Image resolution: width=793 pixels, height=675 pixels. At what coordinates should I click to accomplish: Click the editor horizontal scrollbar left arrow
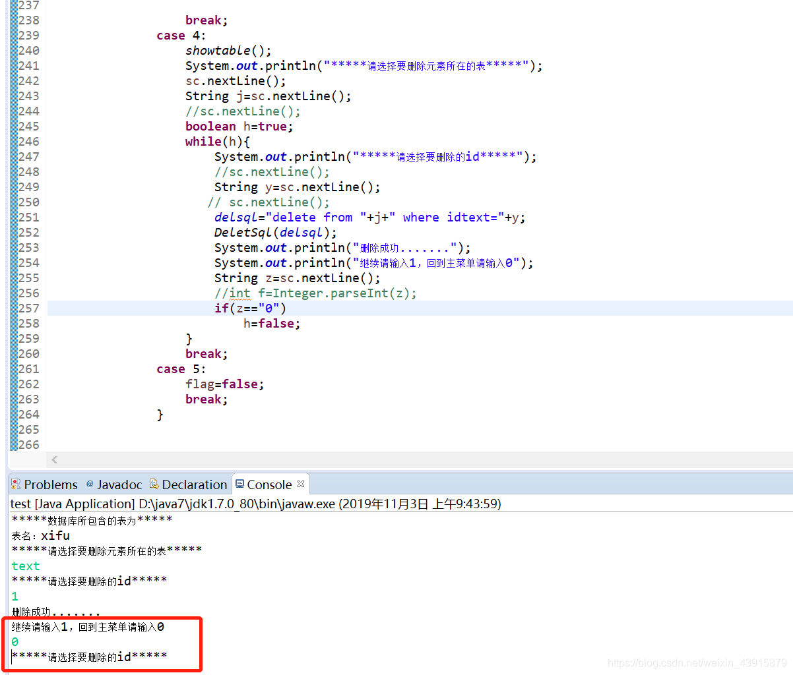click(54, 460)
